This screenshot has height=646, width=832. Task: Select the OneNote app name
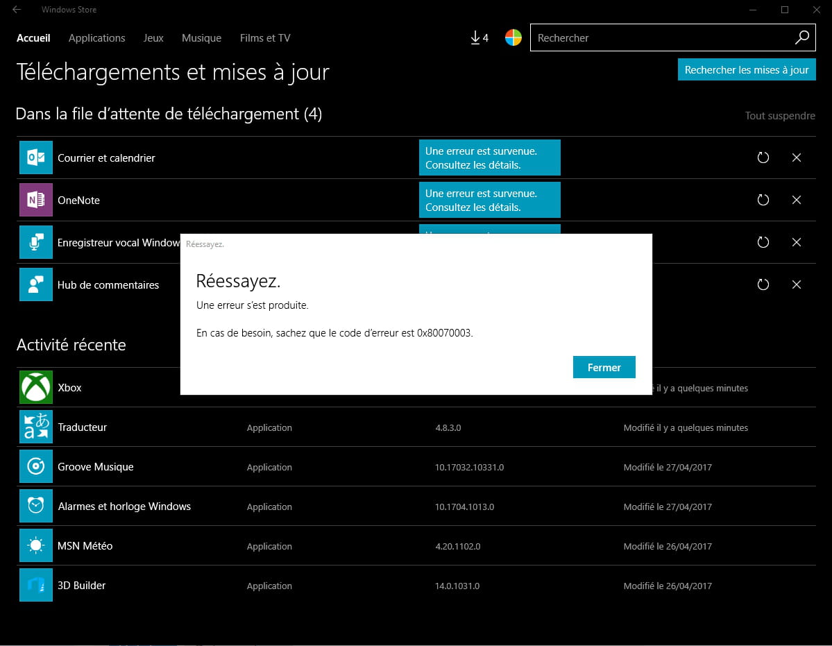(x=78, y=201)
